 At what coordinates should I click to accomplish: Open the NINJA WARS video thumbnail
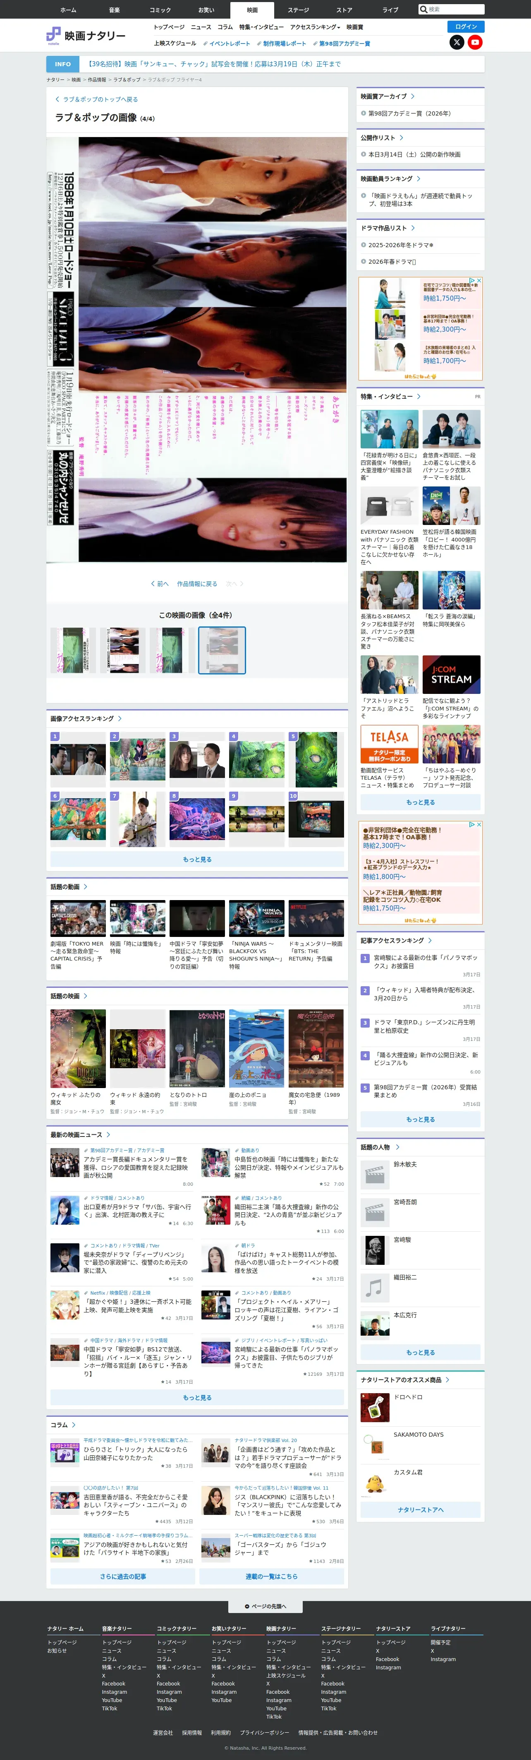click(257, 918)
